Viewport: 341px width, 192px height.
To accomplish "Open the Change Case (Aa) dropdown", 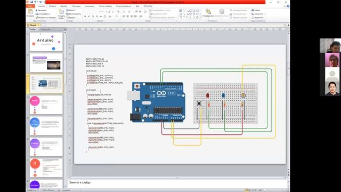I will pos(110,17).
